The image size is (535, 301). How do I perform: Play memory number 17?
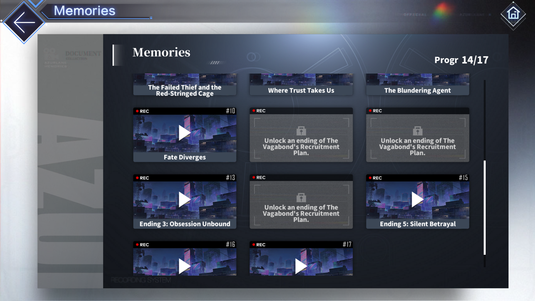click(301, 266)
